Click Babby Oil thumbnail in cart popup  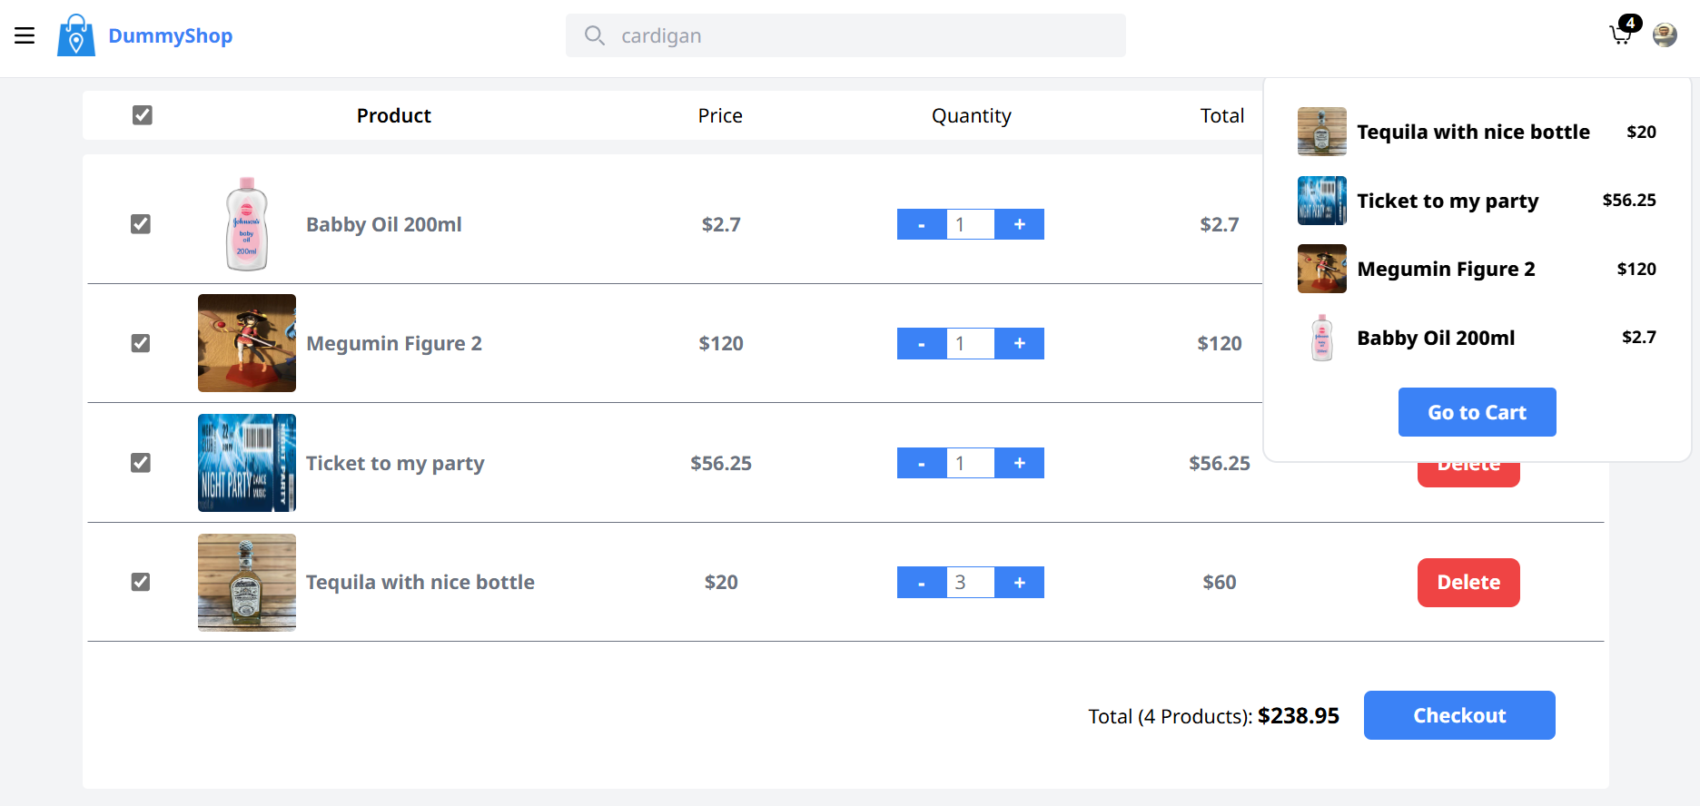tap(1322, 338)
